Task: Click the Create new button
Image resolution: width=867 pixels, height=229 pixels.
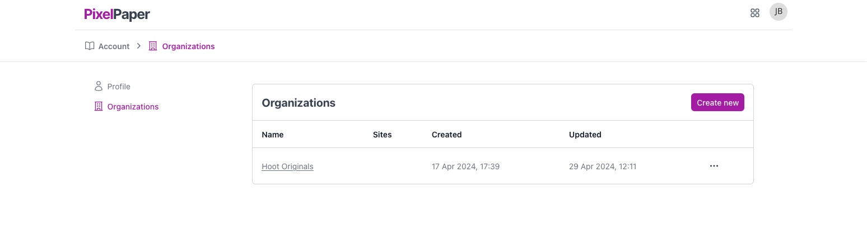Action: [717, 102]
